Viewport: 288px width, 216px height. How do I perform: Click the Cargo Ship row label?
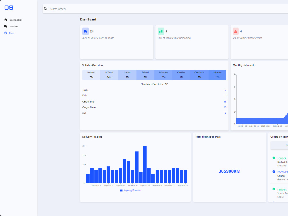[x=88, y=102]
